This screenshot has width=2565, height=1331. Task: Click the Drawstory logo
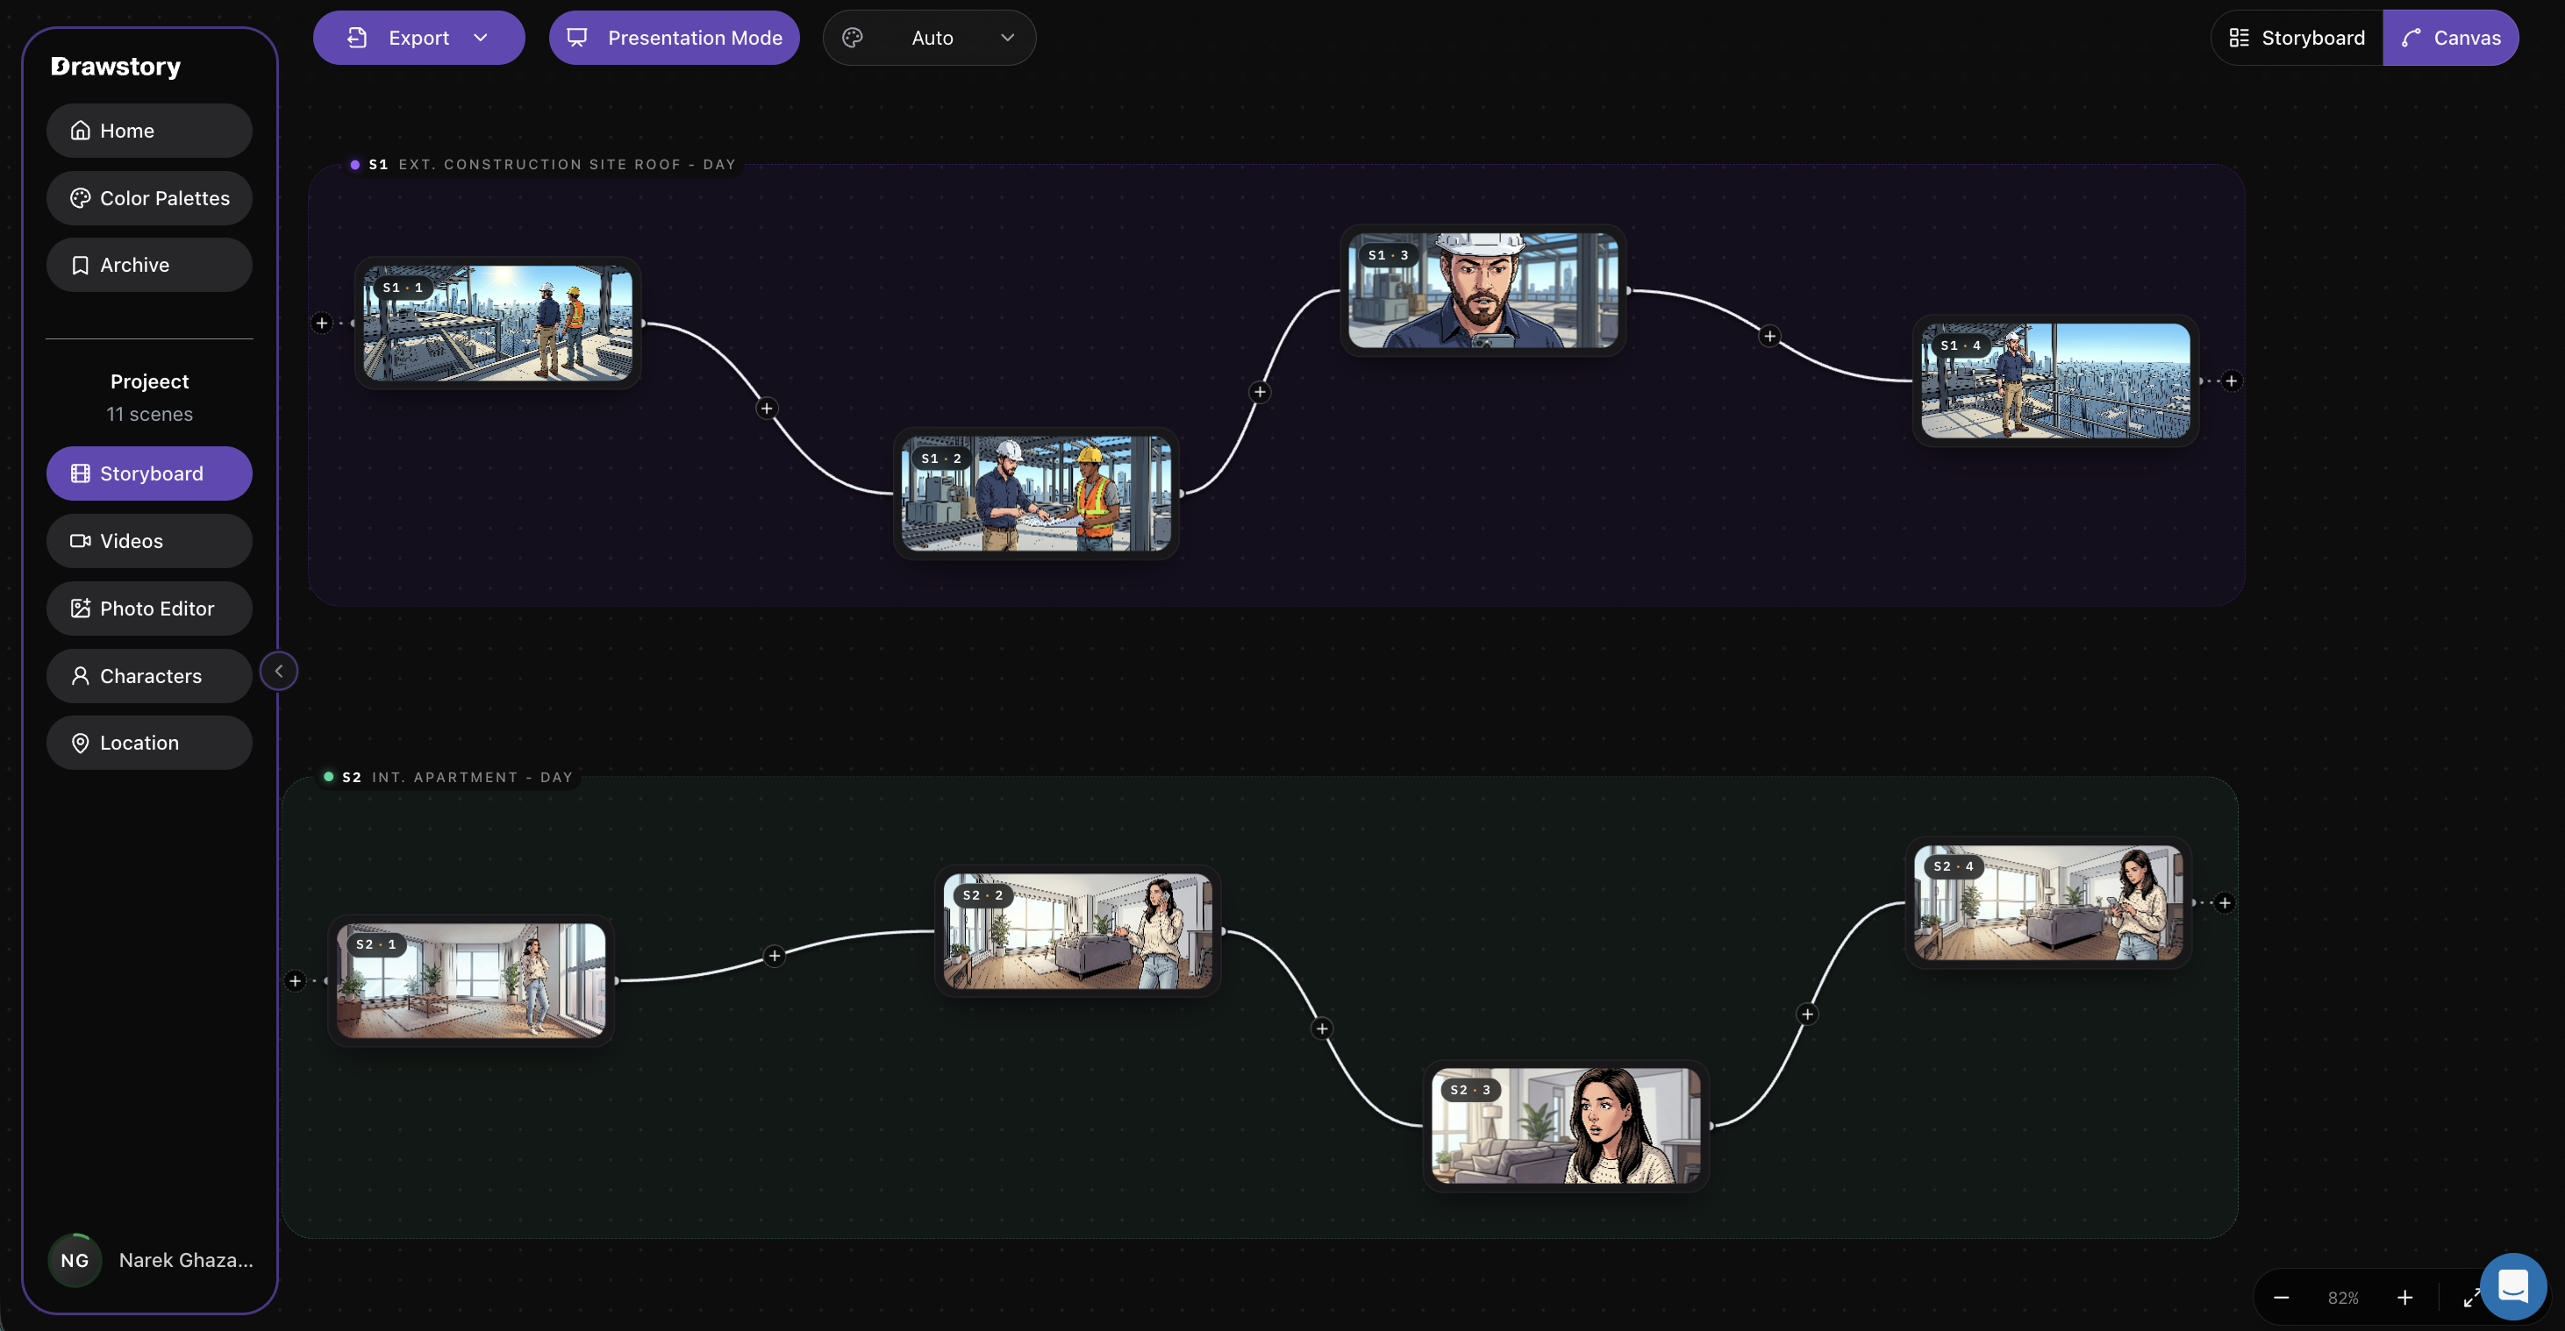[116, 67]
